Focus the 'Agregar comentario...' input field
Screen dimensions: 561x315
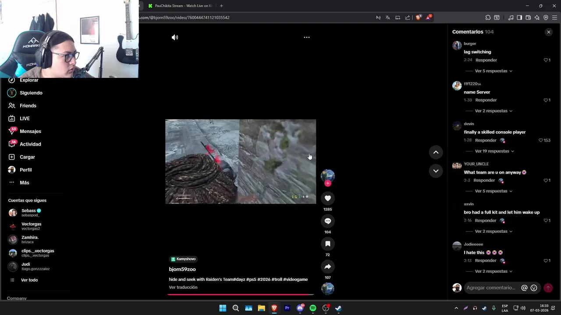tap(491, 288)
